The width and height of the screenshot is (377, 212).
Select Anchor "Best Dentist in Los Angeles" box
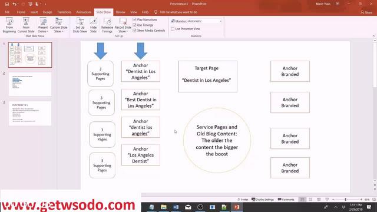pyautogui.click(x=141, y=100)
